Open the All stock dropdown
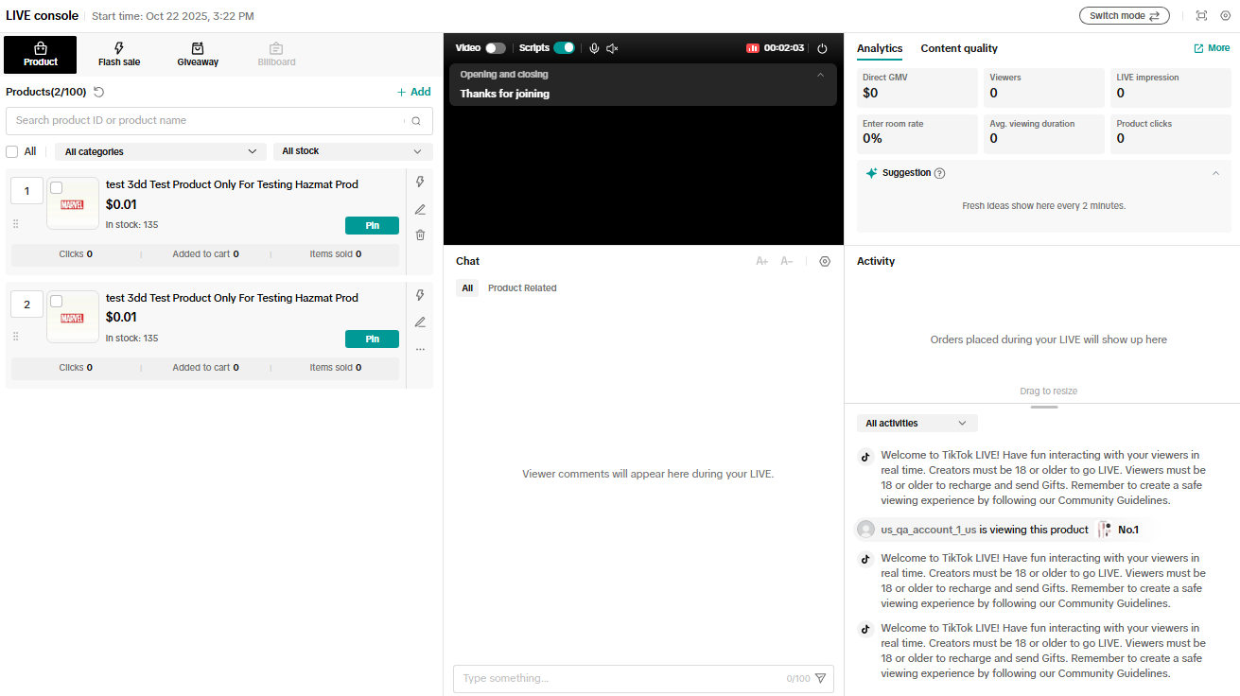The width and height of the screenshot is (1240, 696). point(352,151)
